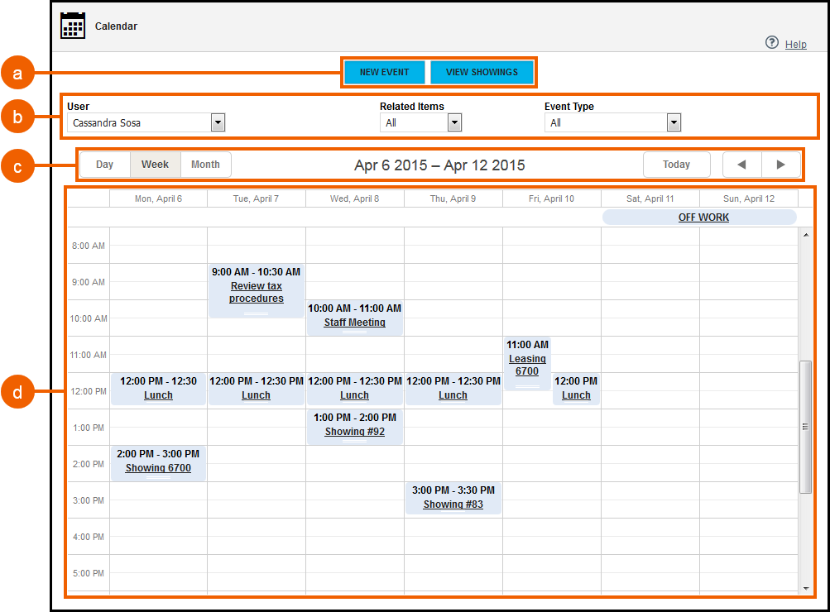Click the New Event button

[x=384, y=72]
